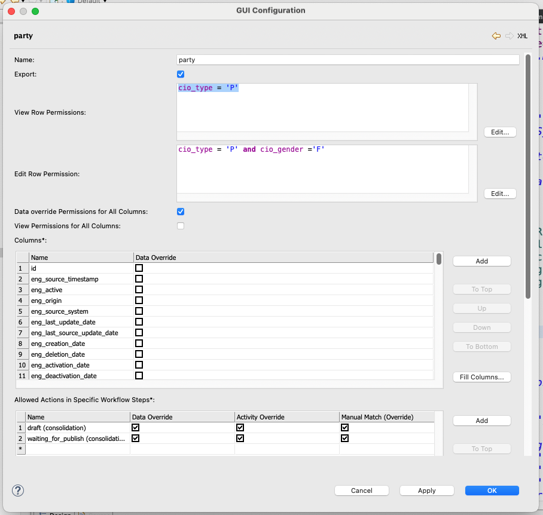Screen dimensions: 543x515
Task: Uncheck Activity Override for waiting_for_publish step
Action: point(240,438)
